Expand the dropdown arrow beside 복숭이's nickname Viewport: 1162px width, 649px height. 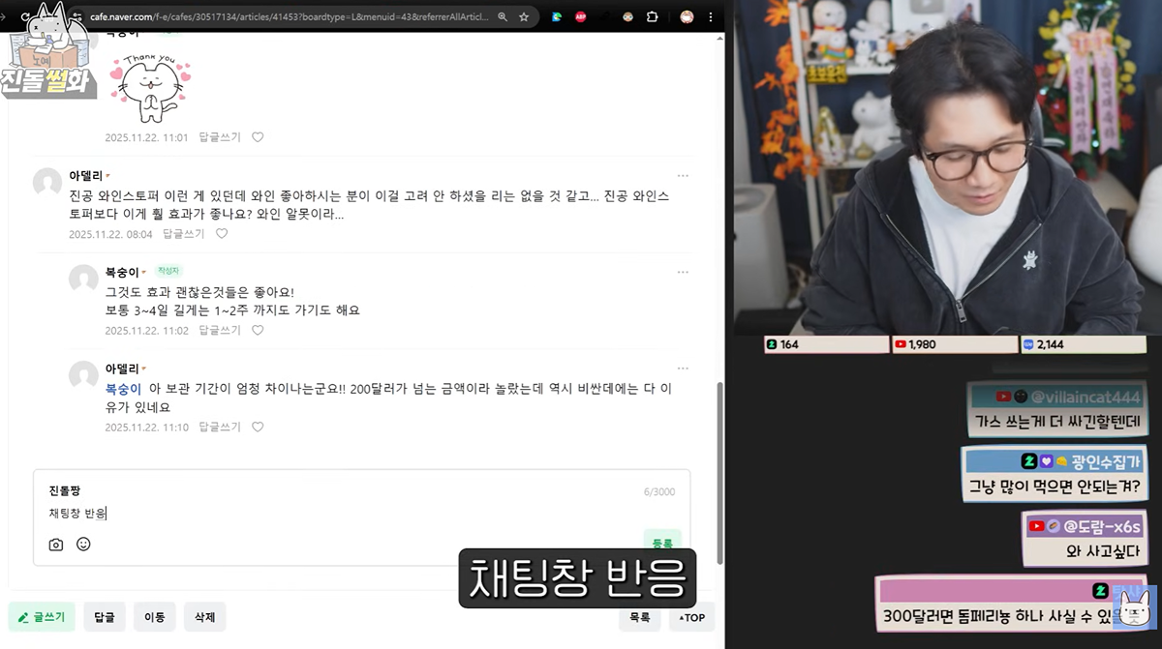145,273
